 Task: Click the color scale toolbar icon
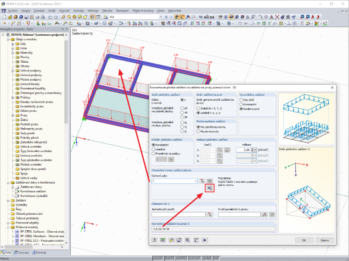coord(317,23)
